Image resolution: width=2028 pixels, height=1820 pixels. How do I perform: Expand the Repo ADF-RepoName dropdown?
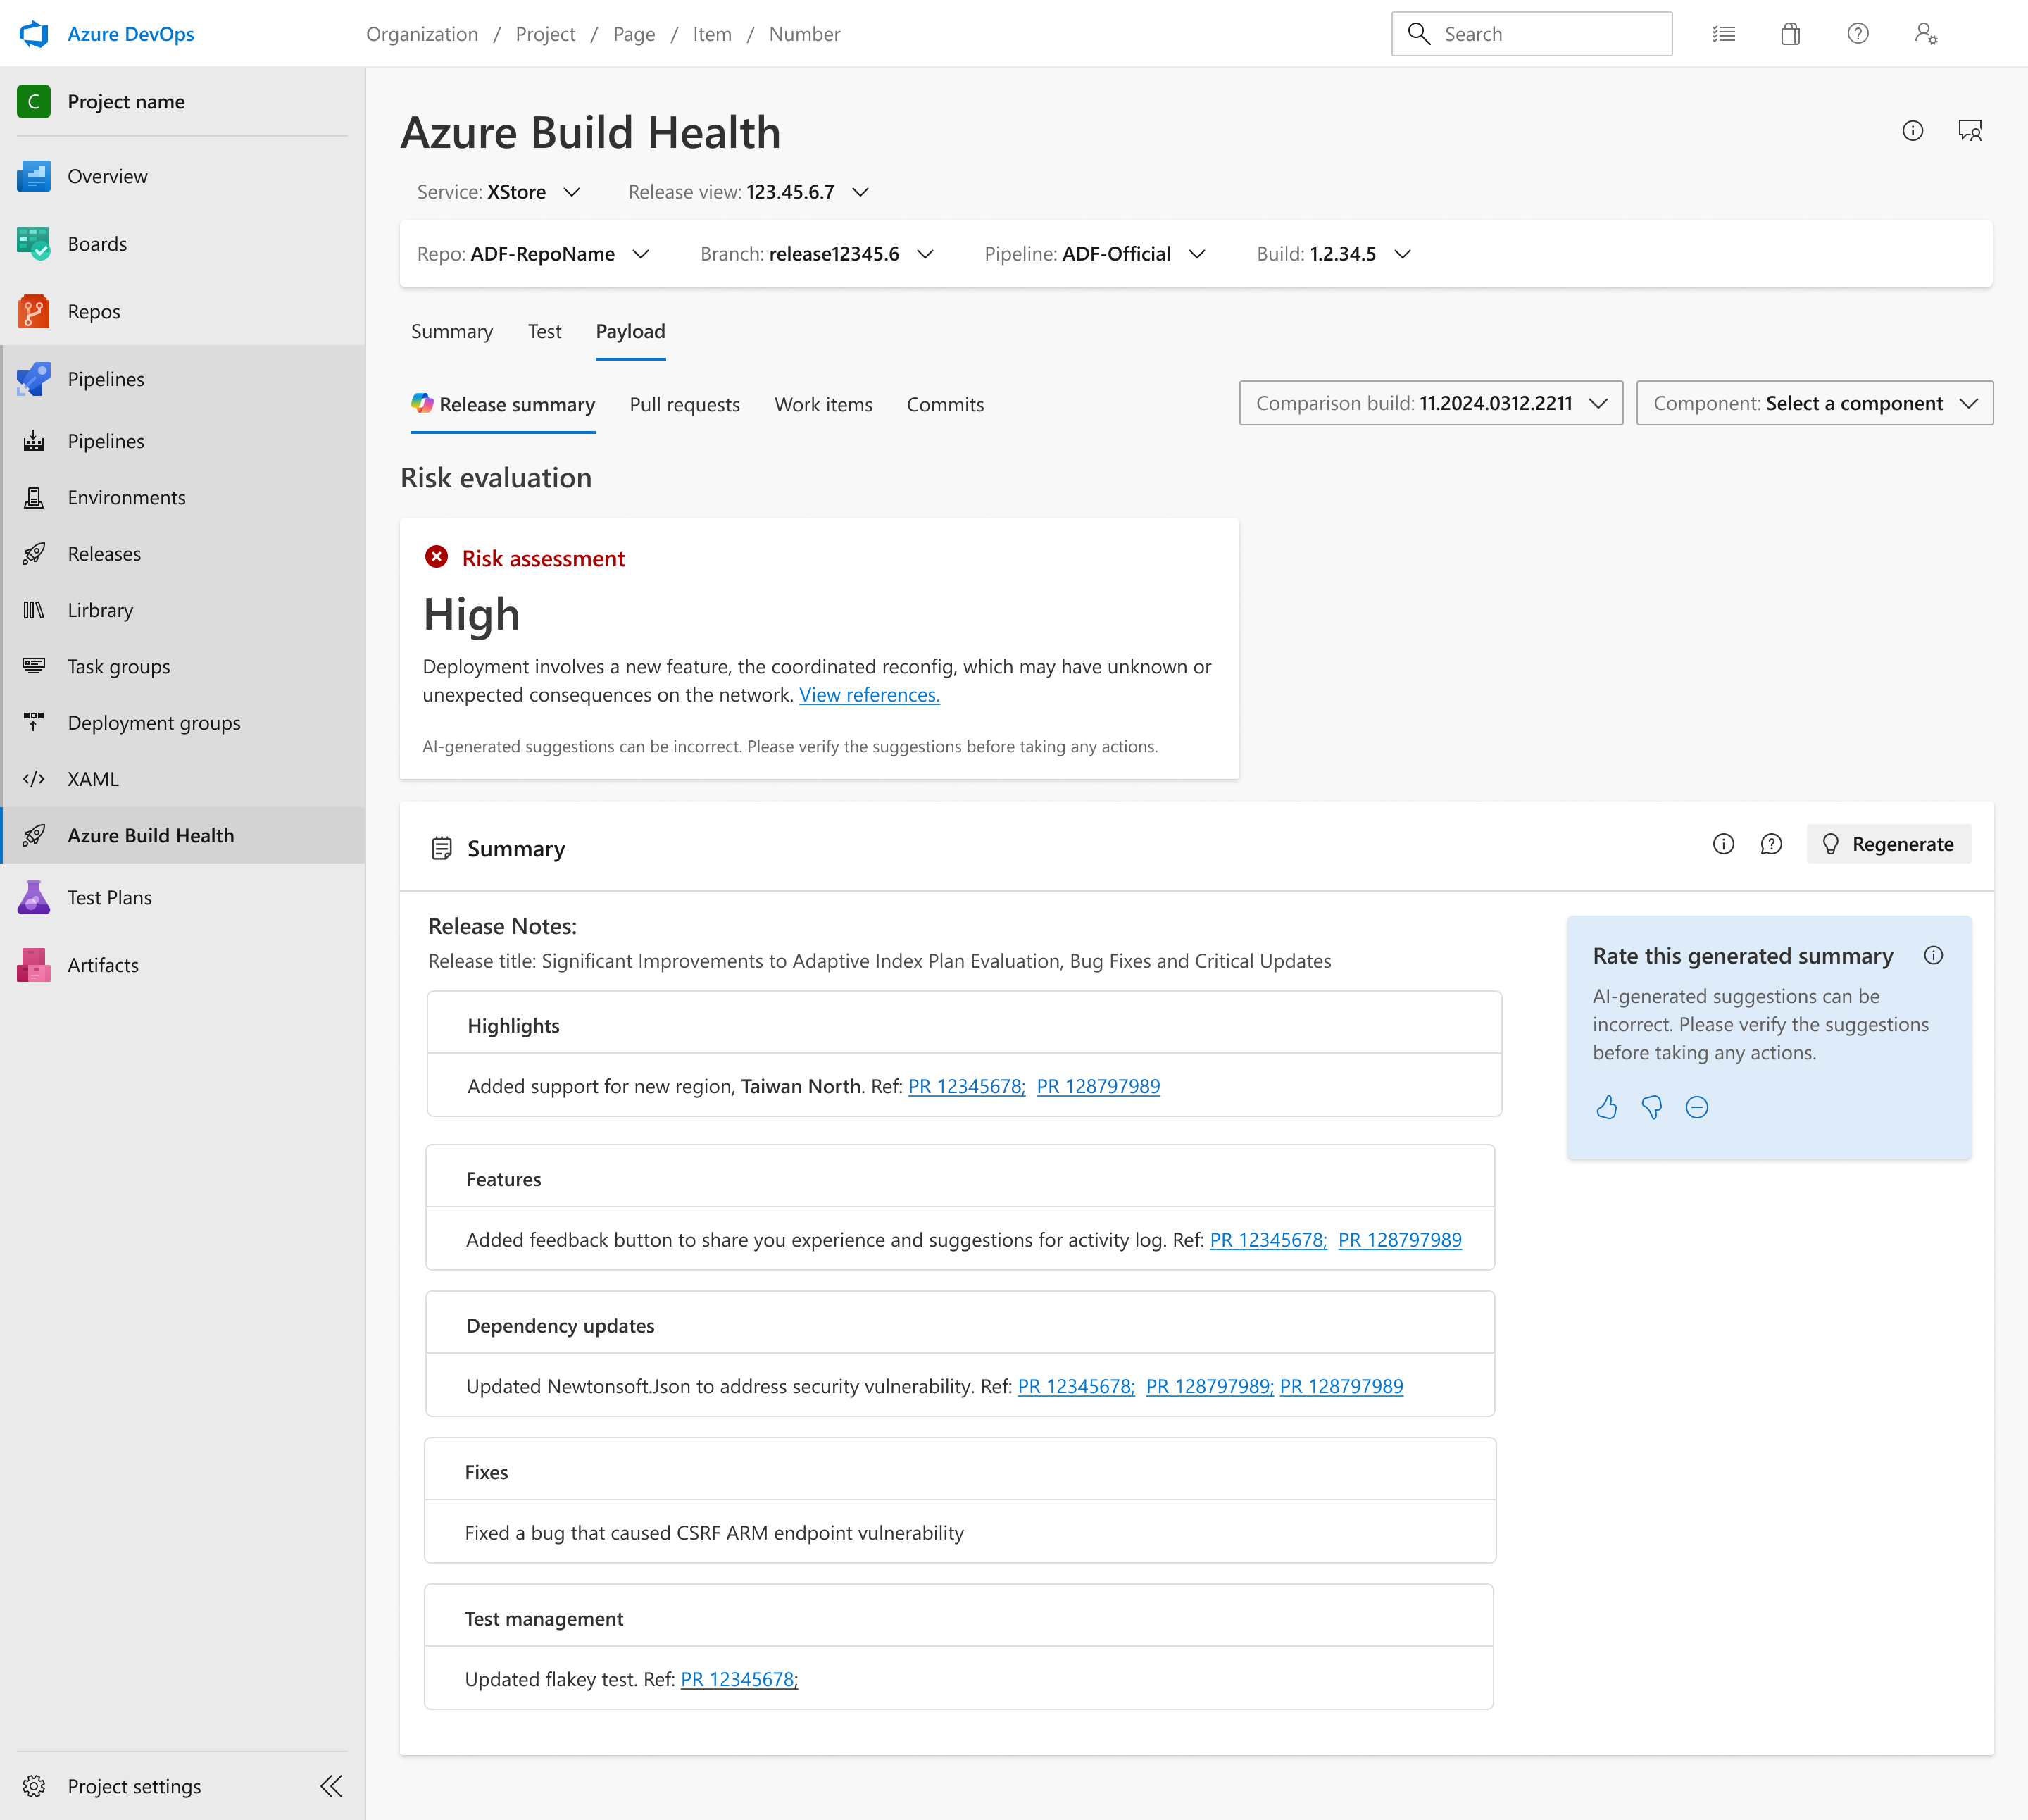pos(533,254)
